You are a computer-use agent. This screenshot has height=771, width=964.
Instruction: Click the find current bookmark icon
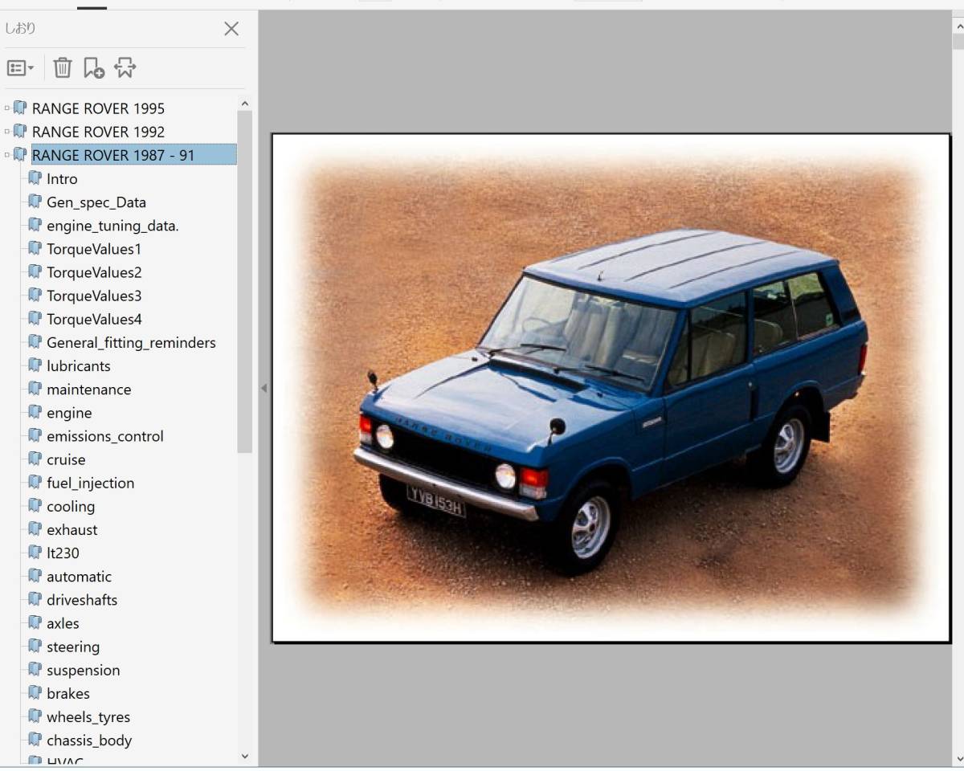click(x=125, y=67)
